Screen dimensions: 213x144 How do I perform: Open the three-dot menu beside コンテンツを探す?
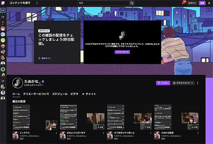click(37, 3)
